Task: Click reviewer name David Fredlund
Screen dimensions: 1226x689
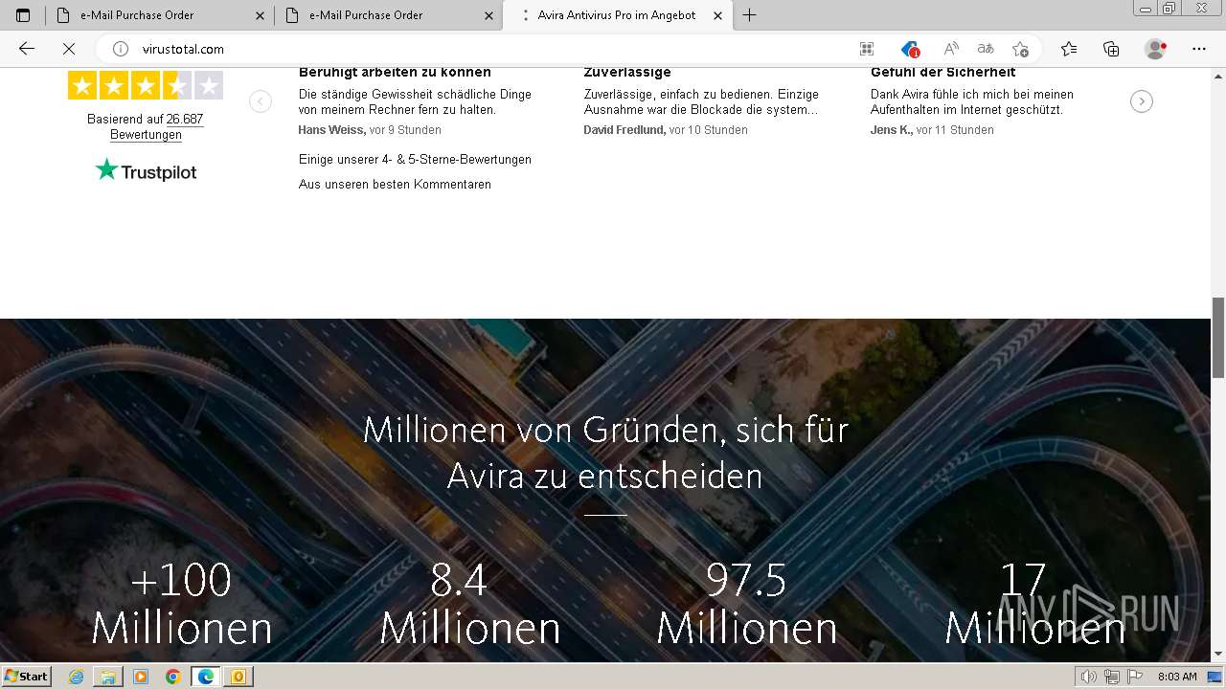Action: [624, 130]
